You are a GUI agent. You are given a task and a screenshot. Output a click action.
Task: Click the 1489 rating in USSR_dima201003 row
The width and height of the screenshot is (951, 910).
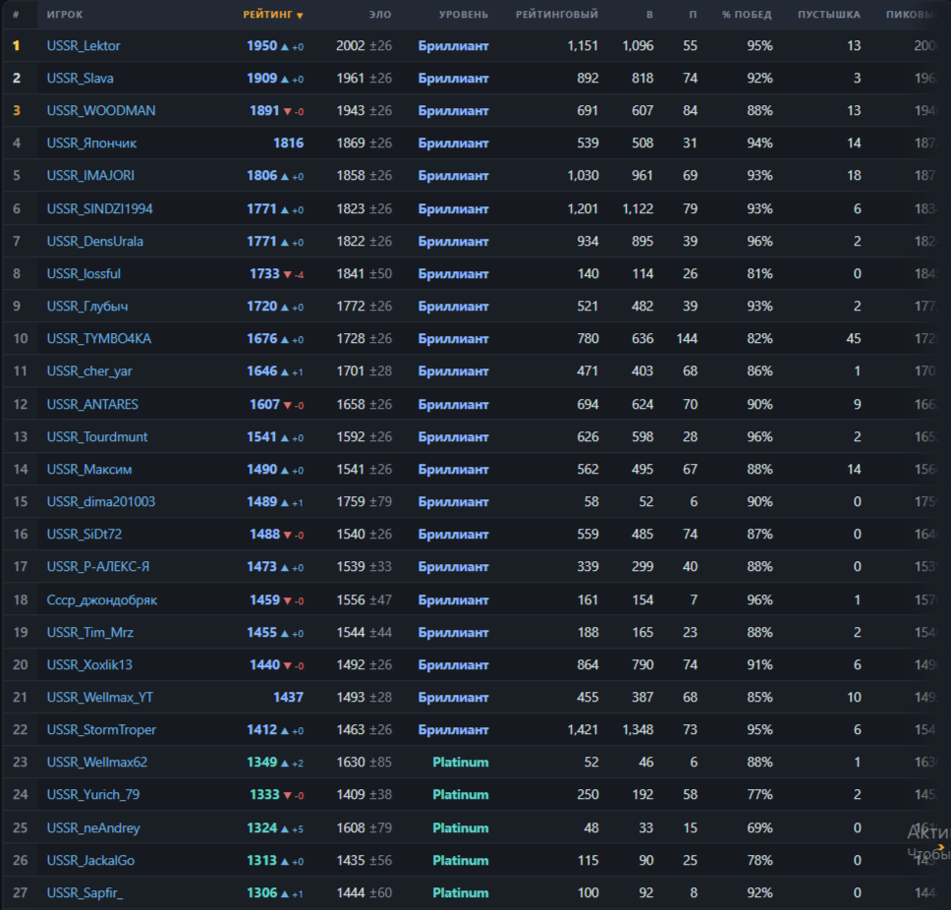pos(262,502)
